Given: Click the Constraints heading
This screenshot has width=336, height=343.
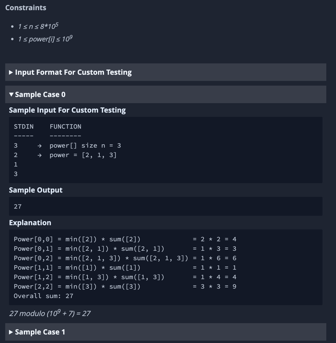Looking at the screenshot, I should 26,8.
